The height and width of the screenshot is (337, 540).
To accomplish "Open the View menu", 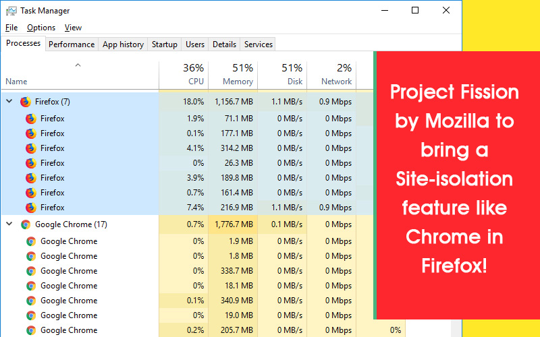I will [73, 28].
